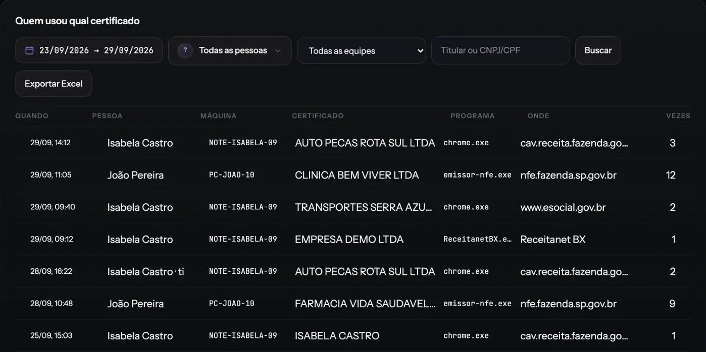Screen dimensions: 706x352
Task: Open the date range 23/09/2026 → 29/09/2026 picker
Action: pyautogui.click(x=89, y=50)
